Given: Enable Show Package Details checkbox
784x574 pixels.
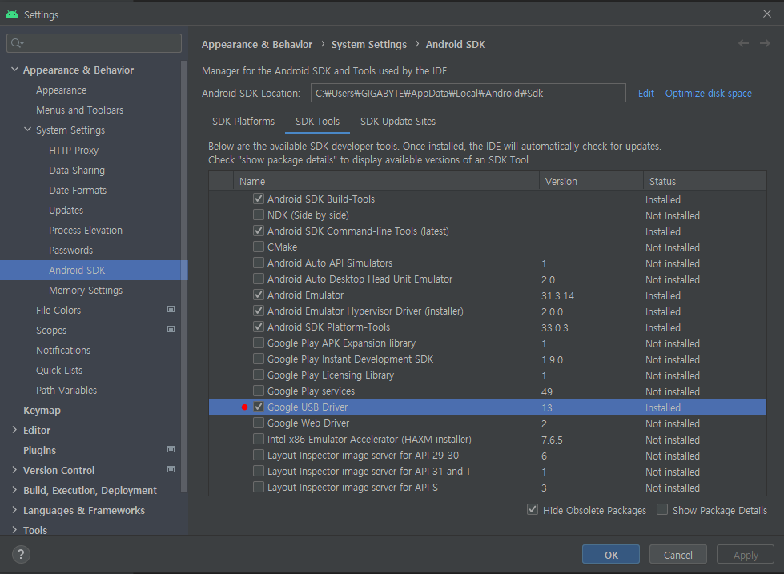Looking at the screenshot, I should pos(662,509).
